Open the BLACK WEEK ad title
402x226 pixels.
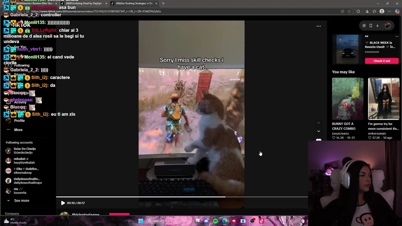point(380,45)
